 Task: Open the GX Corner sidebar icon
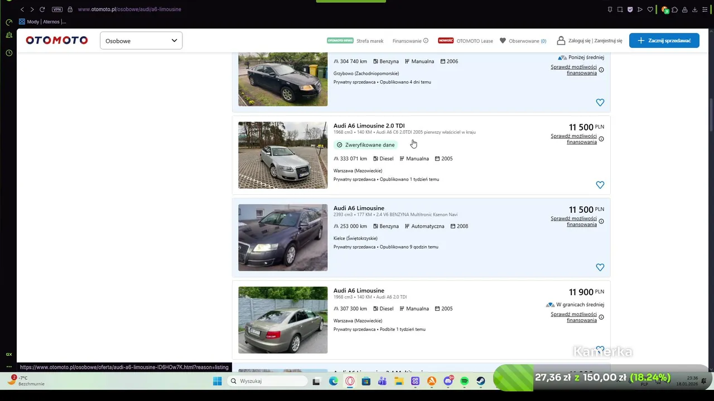click(x=9, y=354)
